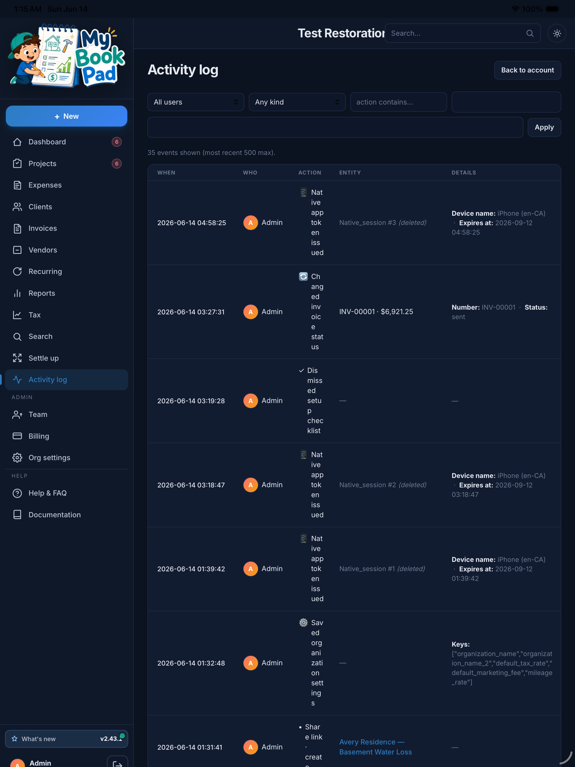The height and width of the screenshot is (767, 575).
Task: Click INV-00001 · $6,921.25 entity
Action: (376, 312)
